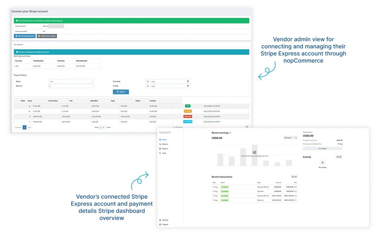
Task: Click refresh icon at payout grid bottom
Action: tap(247, 127)
